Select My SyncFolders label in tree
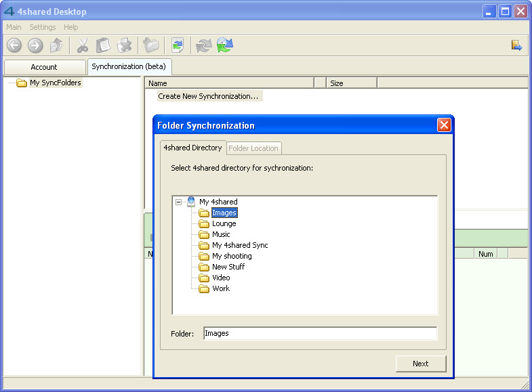 [x=56, y=83]
